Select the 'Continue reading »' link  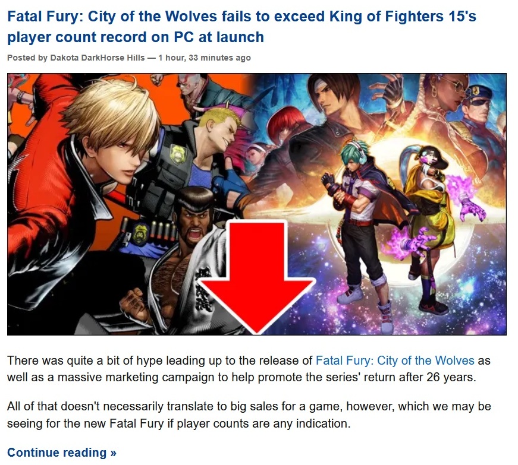coord(62,453)
